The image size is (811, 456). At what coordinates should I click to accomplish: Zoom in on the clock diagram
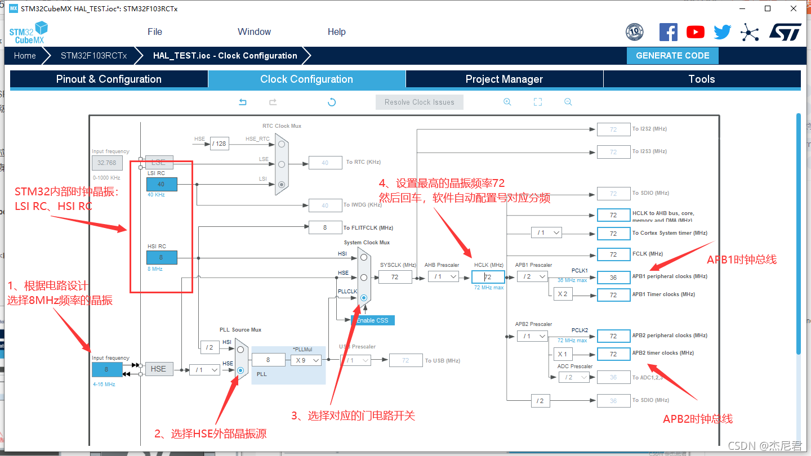click(507, 102)
